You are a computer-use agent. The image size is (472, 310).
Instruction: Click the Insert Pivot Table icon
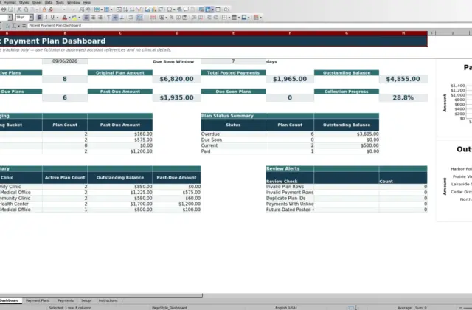[x=161, y=10]
